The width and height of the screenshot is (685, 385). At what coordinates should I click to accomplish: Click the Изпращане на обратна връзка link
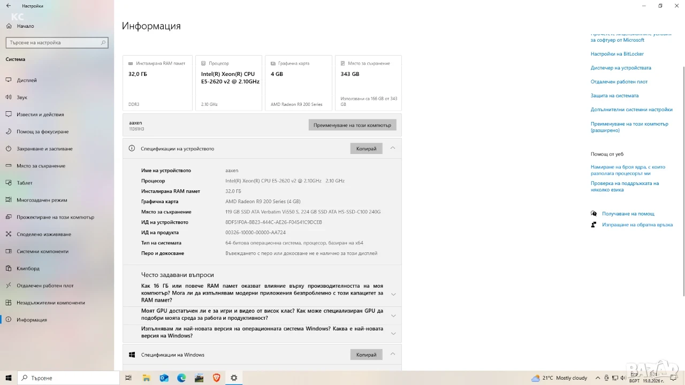637,225
